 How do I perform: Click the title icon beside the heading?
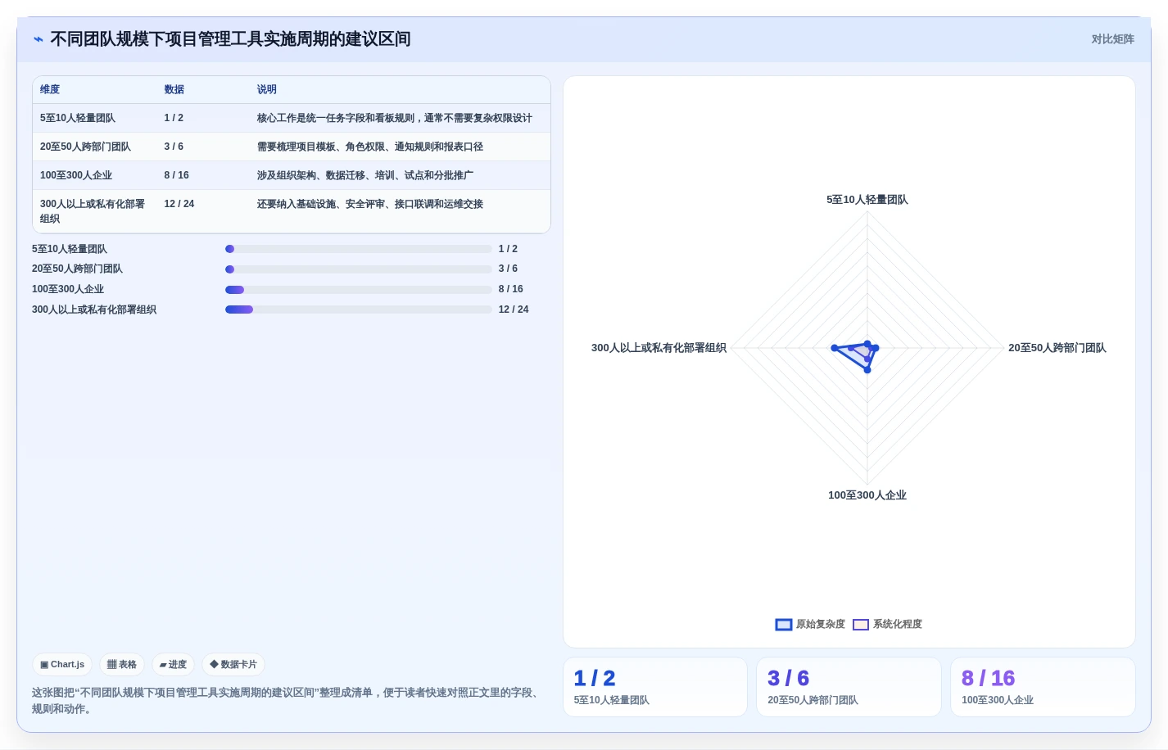(x=38, y=39)
